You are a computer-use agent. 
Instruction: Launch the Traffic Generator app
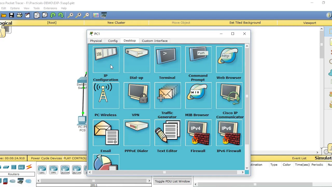pos(168,95)
